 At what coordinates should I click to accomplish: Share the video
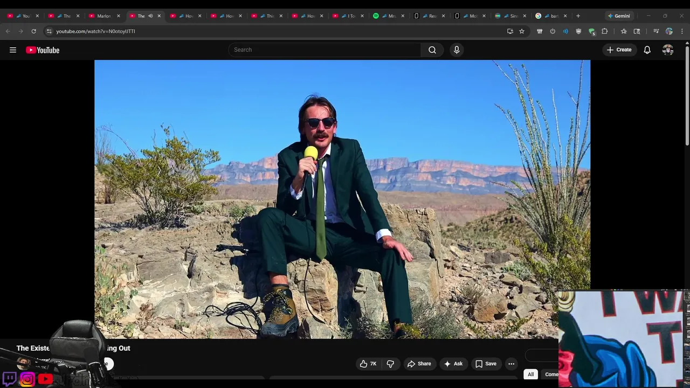419,364
